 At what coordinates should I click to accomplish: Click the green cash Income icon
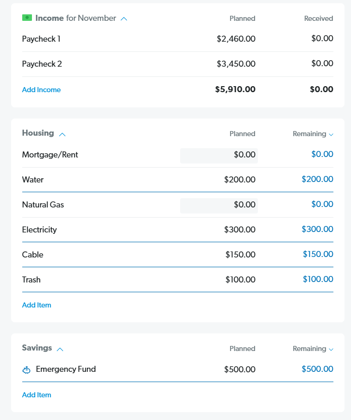27,18
